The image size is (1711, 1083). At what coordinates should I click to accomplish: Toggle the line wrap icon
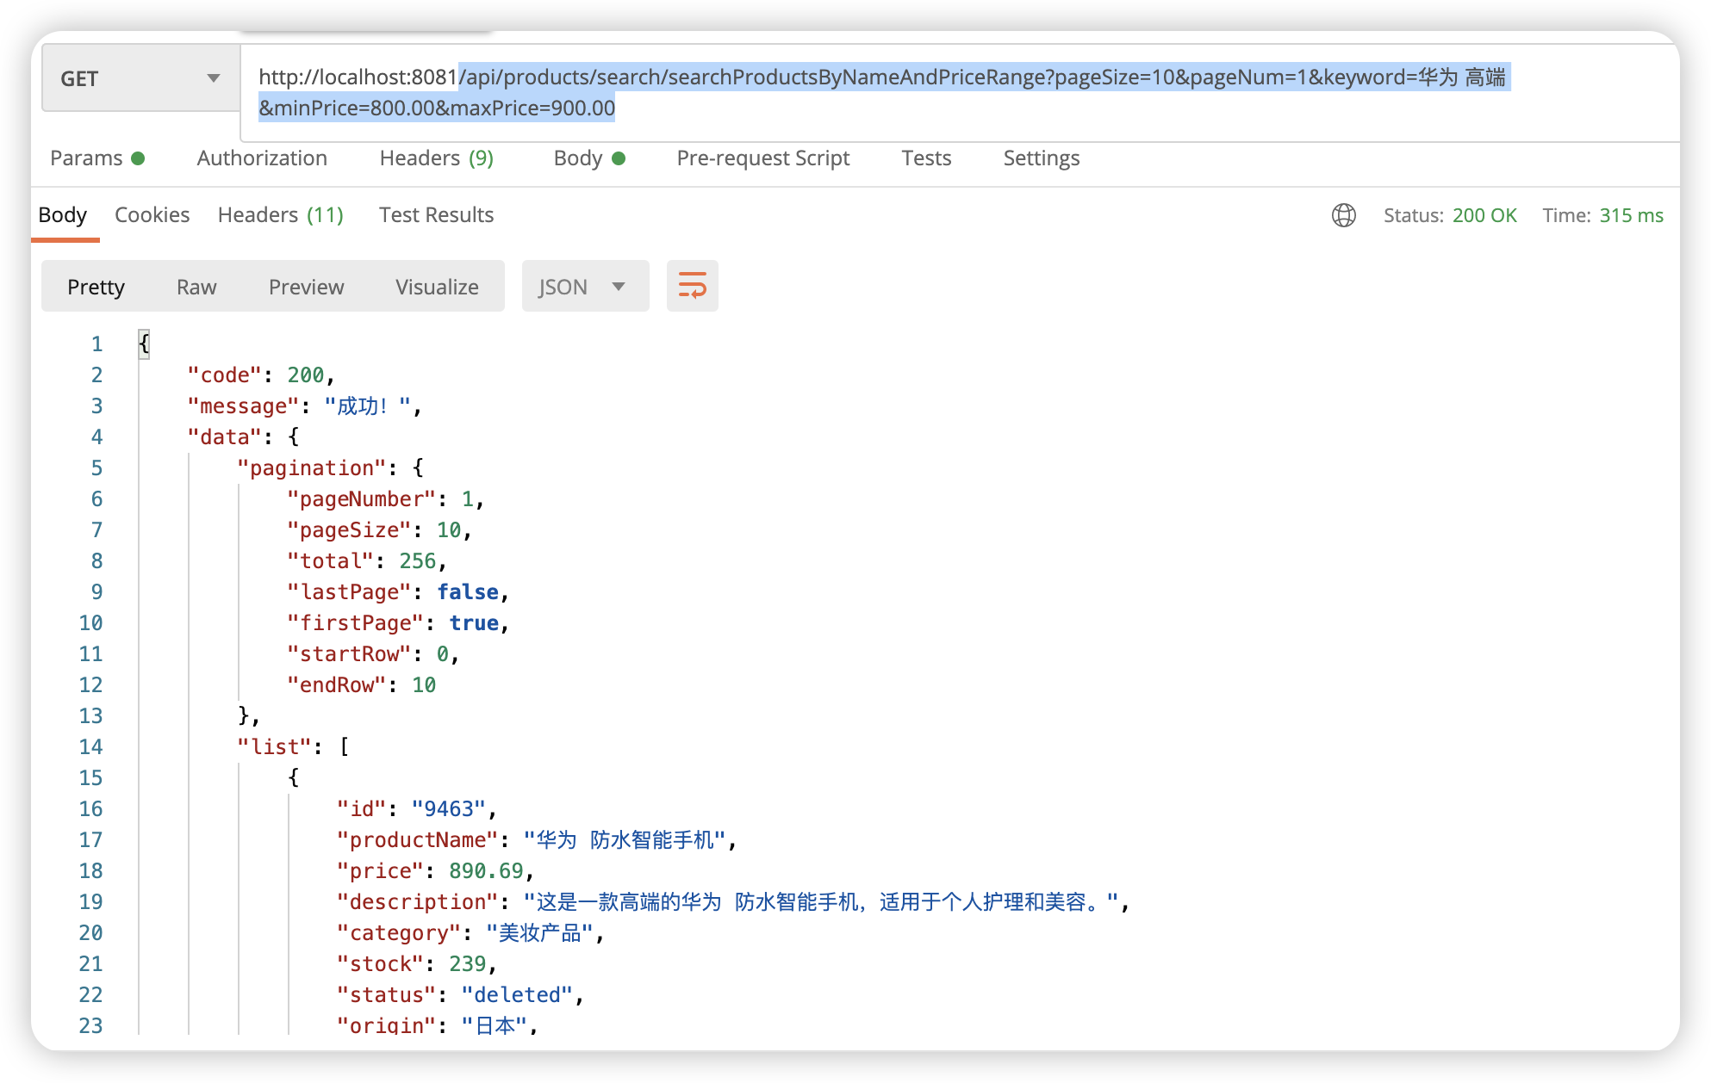click(x=693, y=287)
